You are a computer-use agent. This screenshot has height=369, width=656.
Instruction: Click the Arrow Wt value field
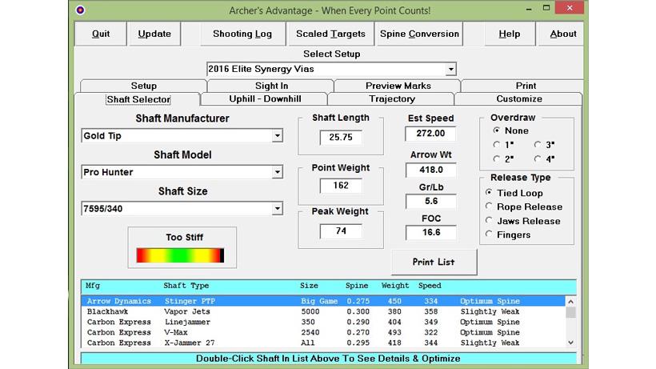click(x=430, y=170)
